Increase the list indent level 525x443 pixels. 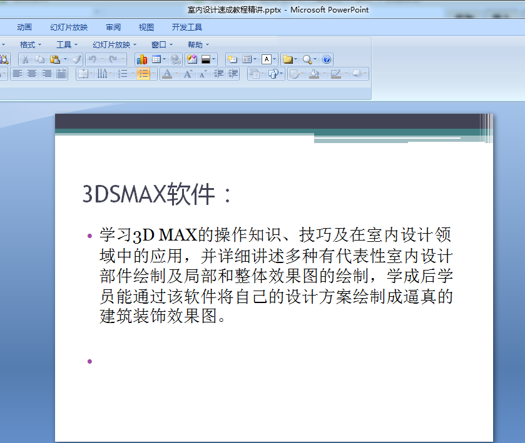[x=233, y=74]
